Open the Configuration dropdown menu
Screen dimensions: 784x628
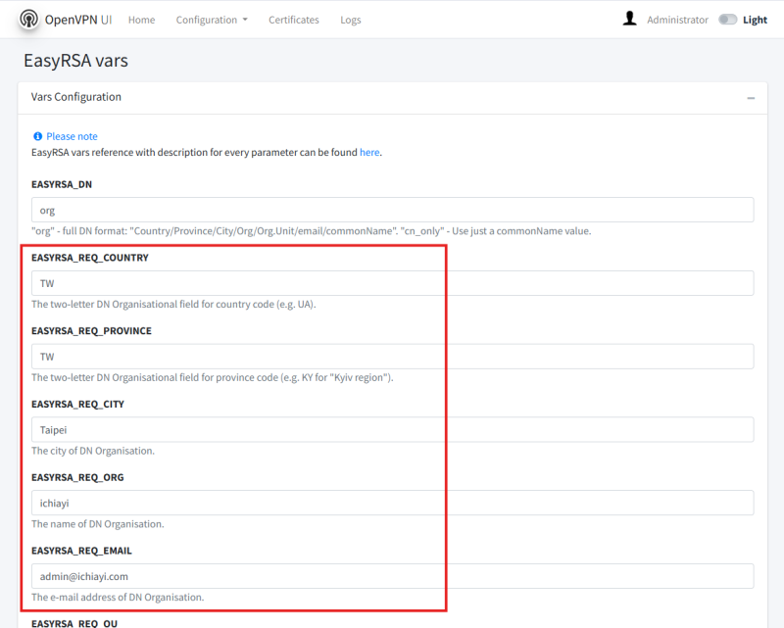coord(212,20)
